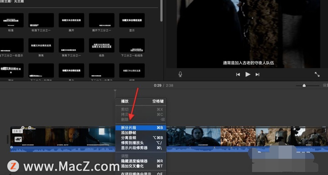Select the crowd scene frame in timeline

pyautogui.click(x=238, y=137)
